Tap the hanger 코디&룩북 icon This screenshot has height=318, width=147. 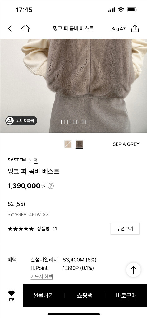coord(10,121)
